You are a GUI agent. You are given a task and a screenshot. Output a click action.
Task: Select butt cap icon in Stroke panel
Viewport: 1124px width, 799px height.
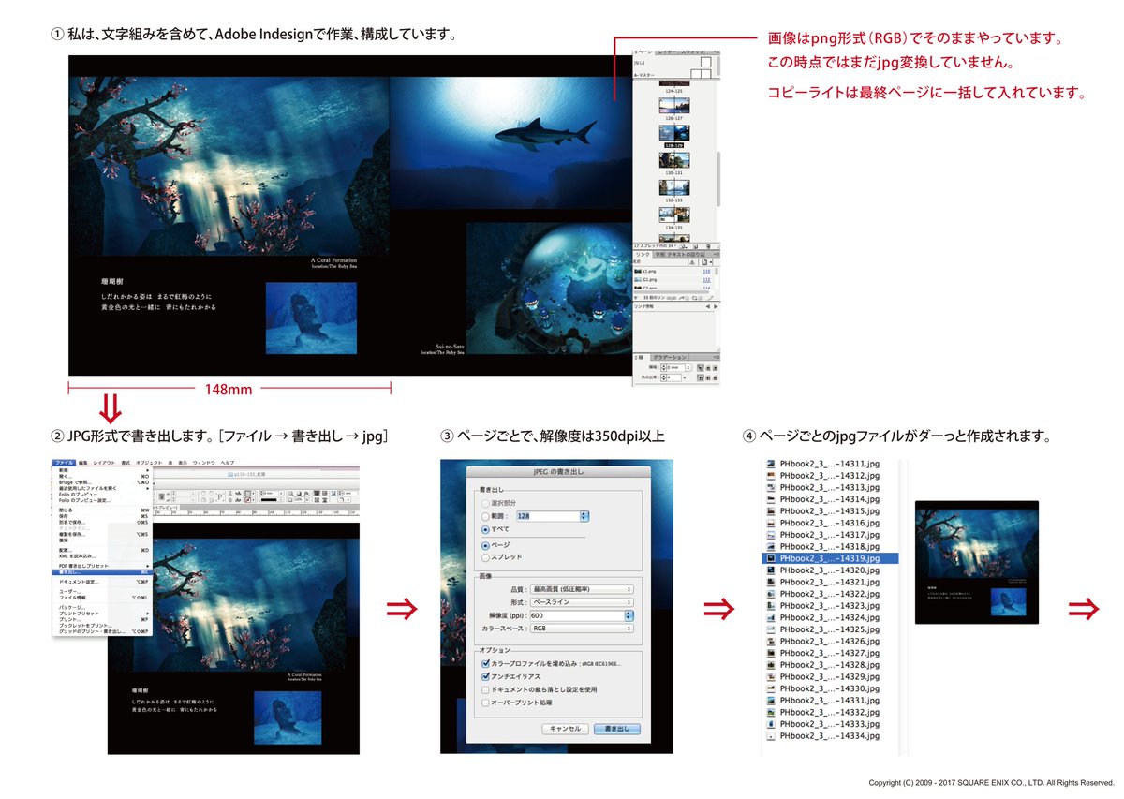tap(701, 367)
